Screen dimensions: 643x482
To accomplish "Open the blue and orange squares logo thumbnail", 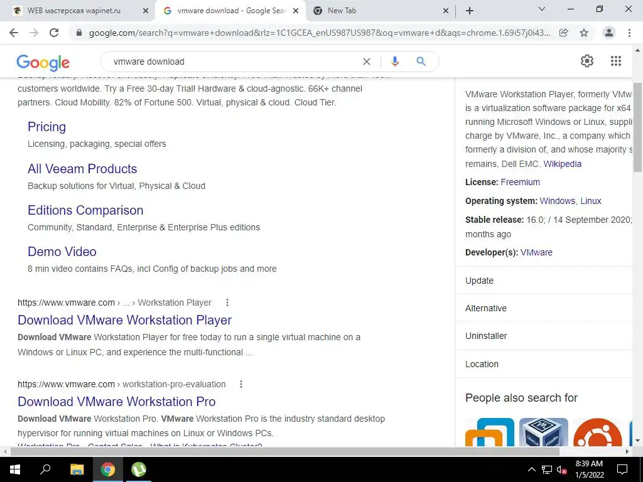I will point(490,432).
